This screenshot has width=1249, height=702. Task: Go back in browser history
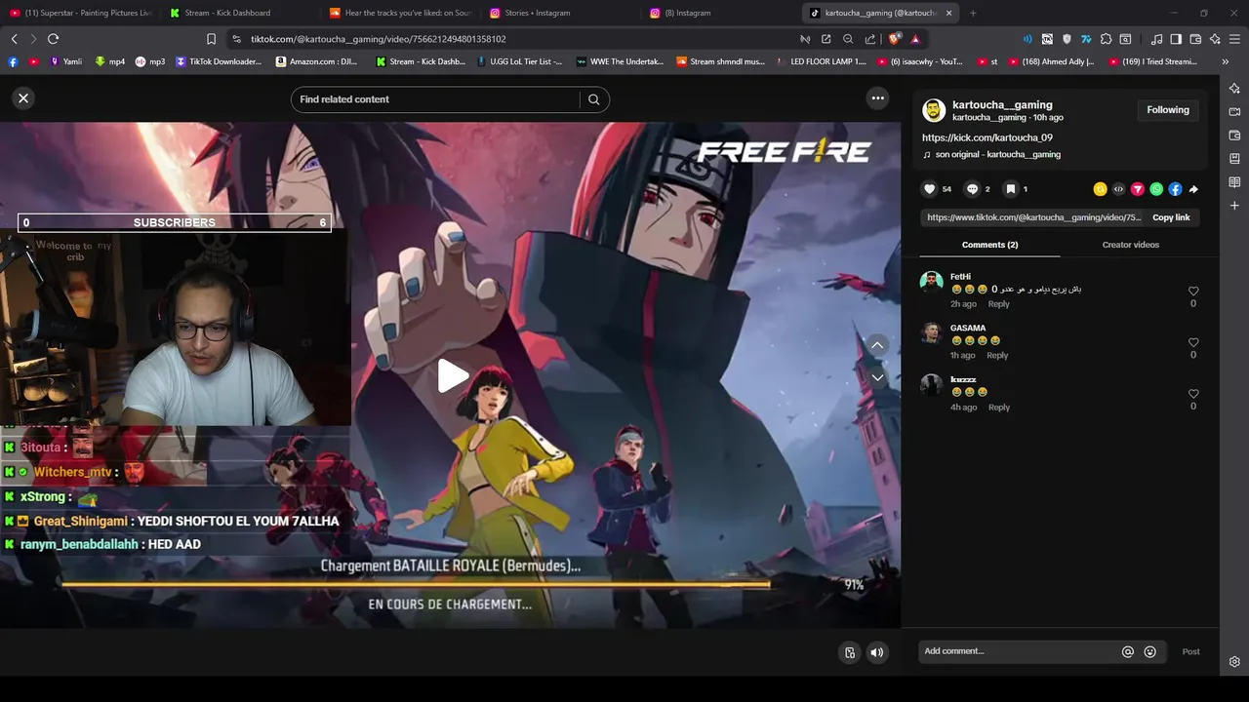[x=14, y=39]
